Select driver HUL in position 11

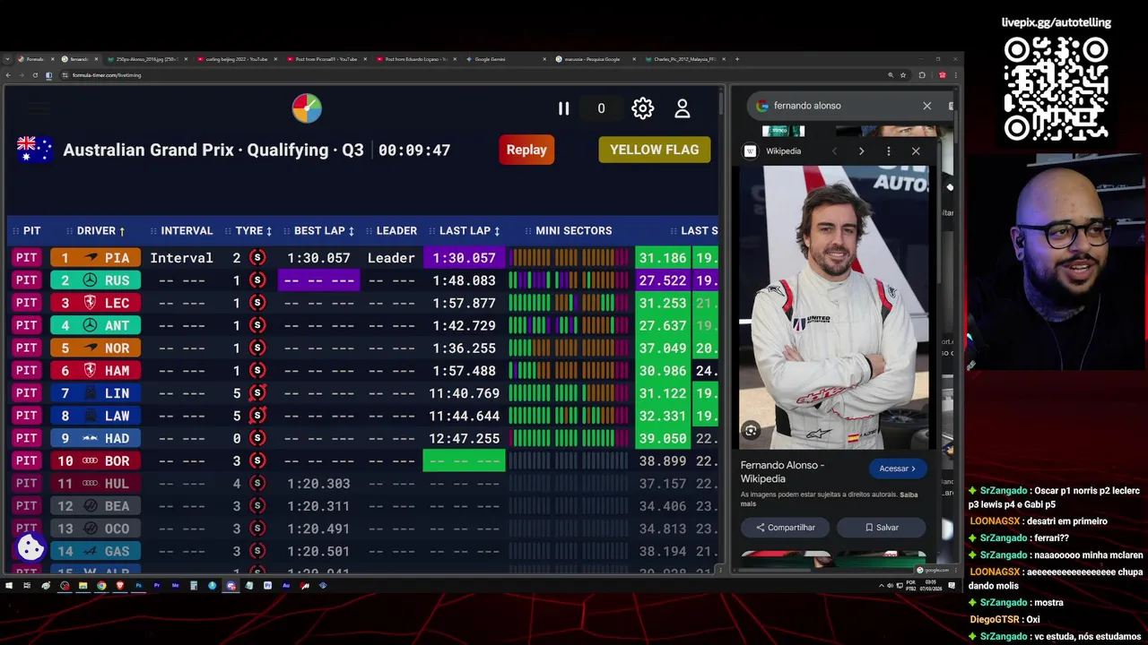tap(95, 483)
